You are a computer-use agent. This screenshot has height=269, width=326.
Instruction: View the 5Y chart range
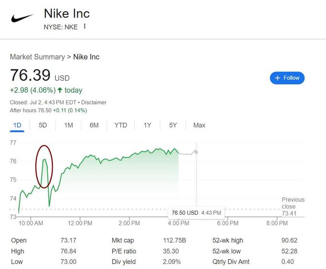173,125
